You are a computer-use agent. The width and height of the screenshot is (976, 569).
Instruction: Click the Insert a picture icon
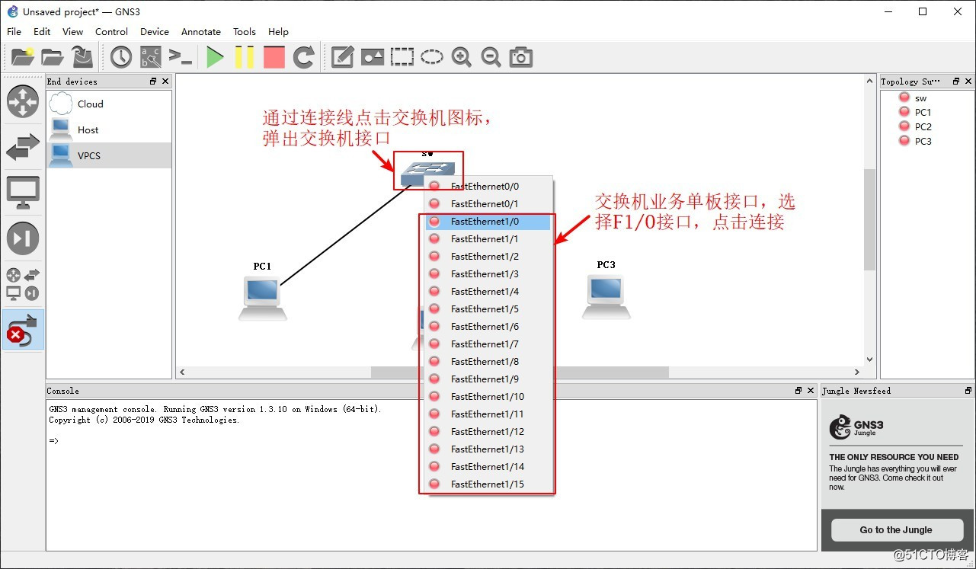[373, 56]
